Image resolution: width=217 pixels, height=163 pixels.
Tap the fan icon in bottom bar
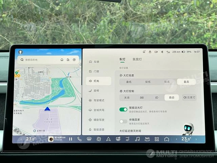(99, 139)
